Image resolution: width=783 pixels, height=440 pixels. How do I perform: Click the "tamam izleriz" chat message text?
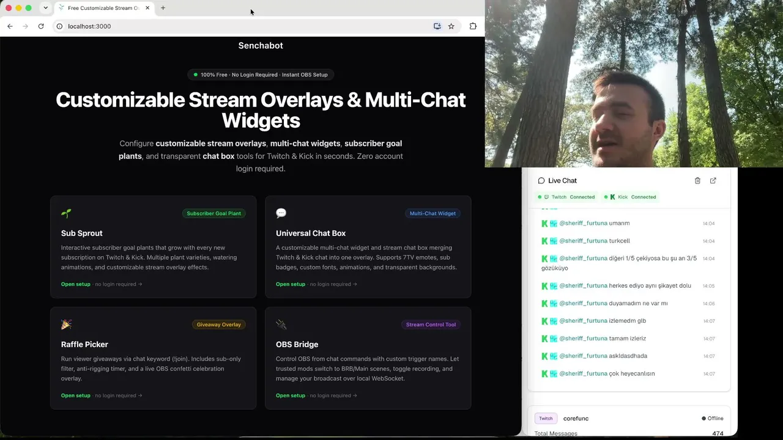tap(628, 339)
